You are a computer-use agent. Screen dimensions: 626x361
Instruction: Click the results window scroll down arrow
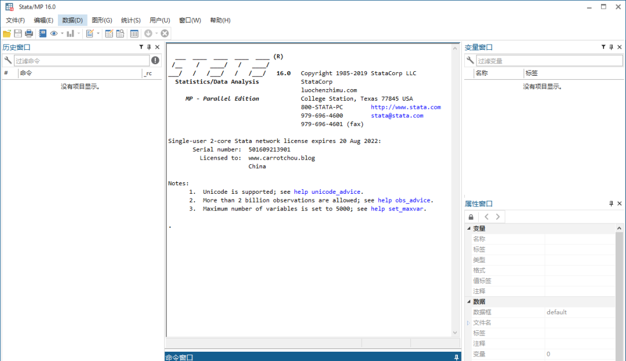[455, 333]
